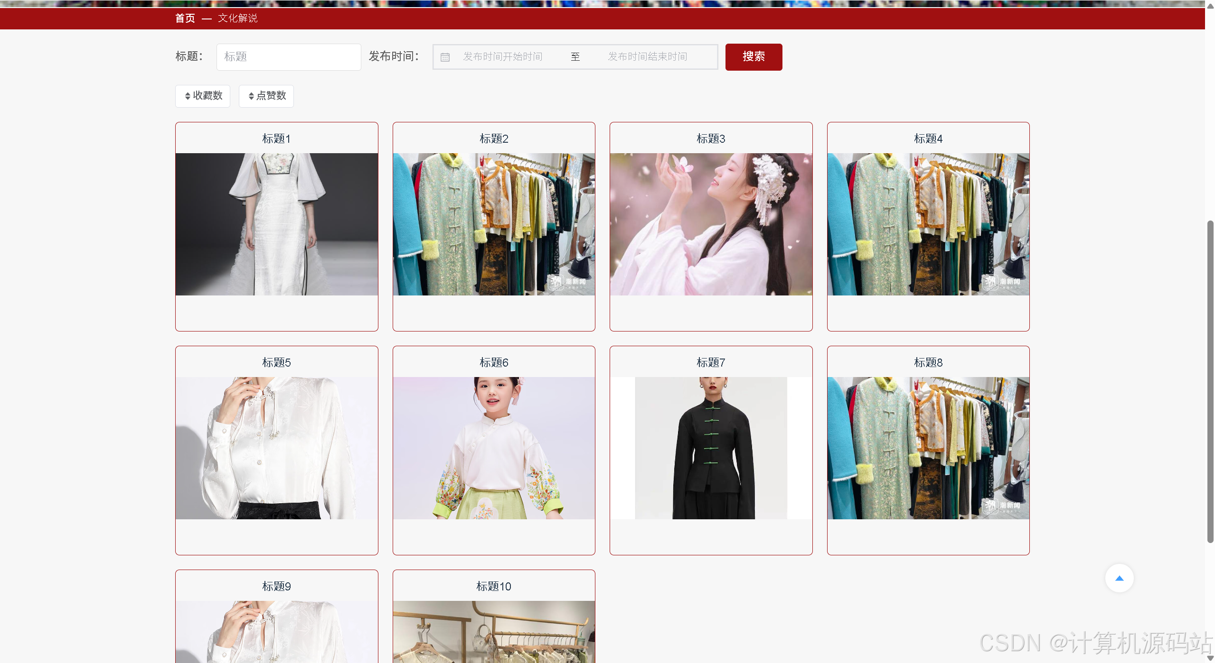Click the back-to-top arrow button

tap(1119, 578)
